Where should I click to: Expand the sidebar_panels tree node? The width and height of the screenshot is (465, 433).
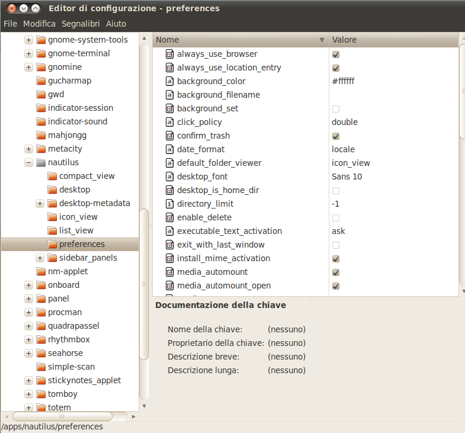tap(40, 258)
